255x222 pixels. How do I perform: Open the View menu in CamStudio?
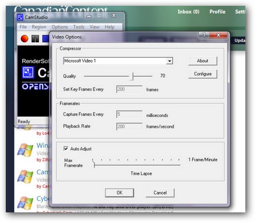(x=94, y=27)
